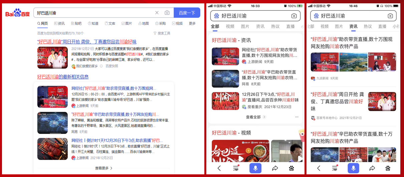Image resolution: width=404 pixels, height=177 pixels.
Task: Expand 查看全部 in middle phone news card
Action: coord(256,117)
